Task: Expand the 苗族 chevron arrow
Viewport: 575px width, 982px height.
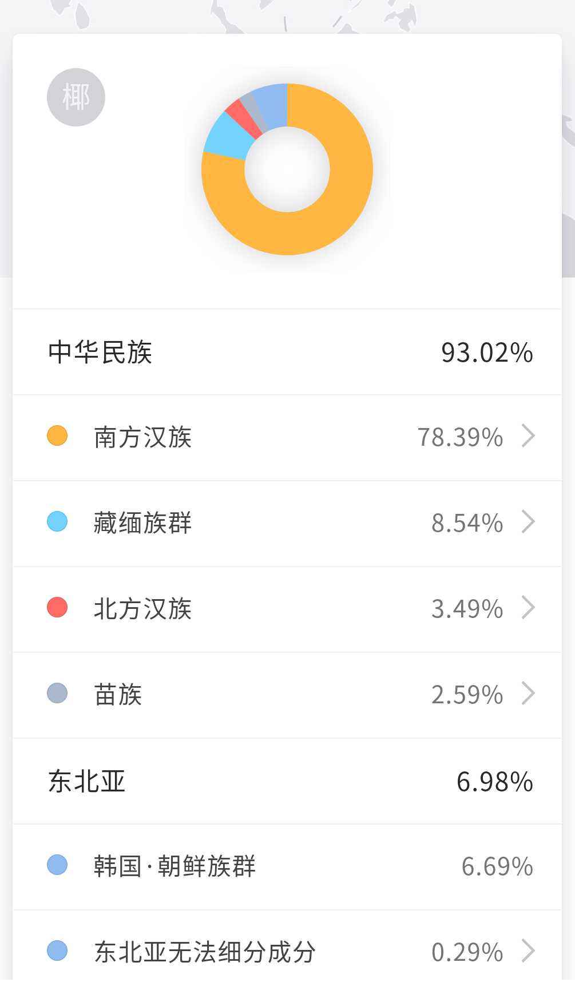Action: pyautogui.click(x=528, y=693)
